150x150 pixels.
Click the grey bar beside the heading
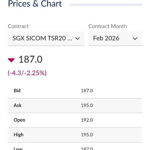(106, 5)
